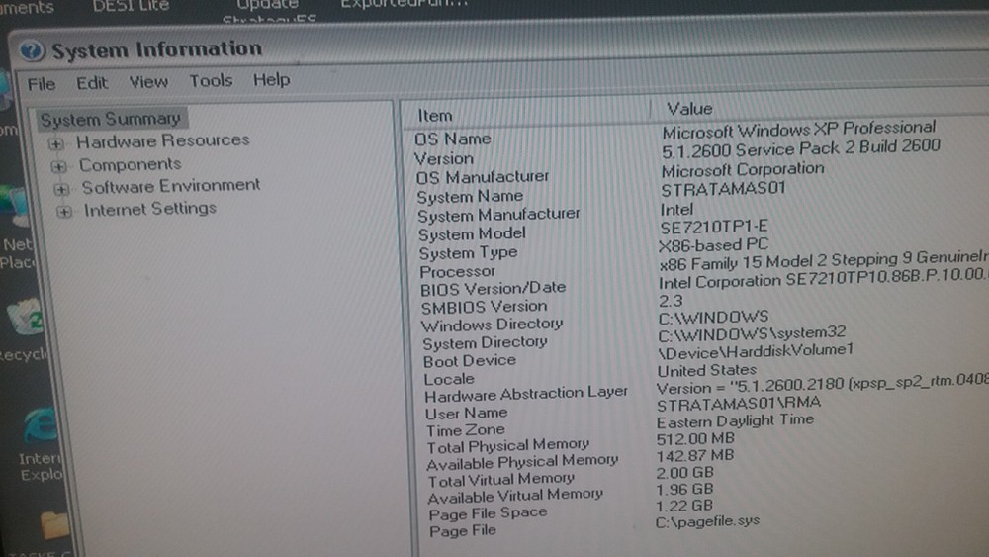
Task: Select the Windows Directory row
Action: pos(492,325)
